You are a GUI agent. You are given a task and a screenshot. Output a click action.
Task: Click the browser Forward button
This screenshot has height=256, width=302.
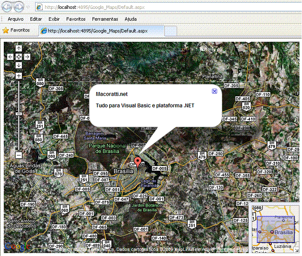tap(19, 7)
